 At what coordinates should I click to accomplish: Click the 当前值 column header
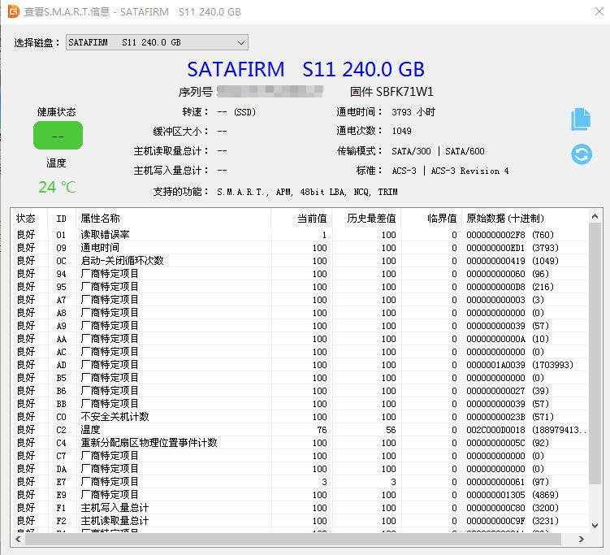pos(301,219)
